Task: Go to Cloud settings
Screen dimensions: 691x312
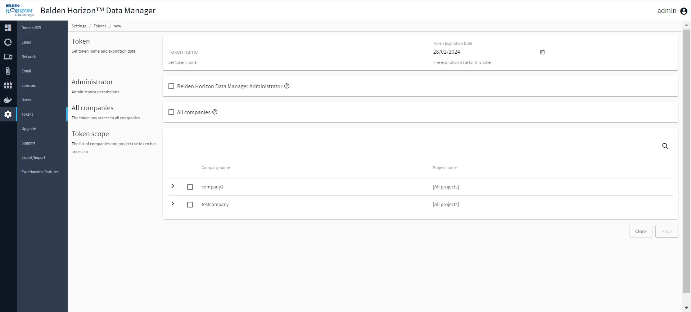Action: 42,42
